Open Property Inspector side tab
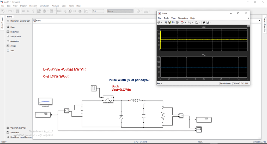The width and height of the screenshot is (267, 144). 265,24
